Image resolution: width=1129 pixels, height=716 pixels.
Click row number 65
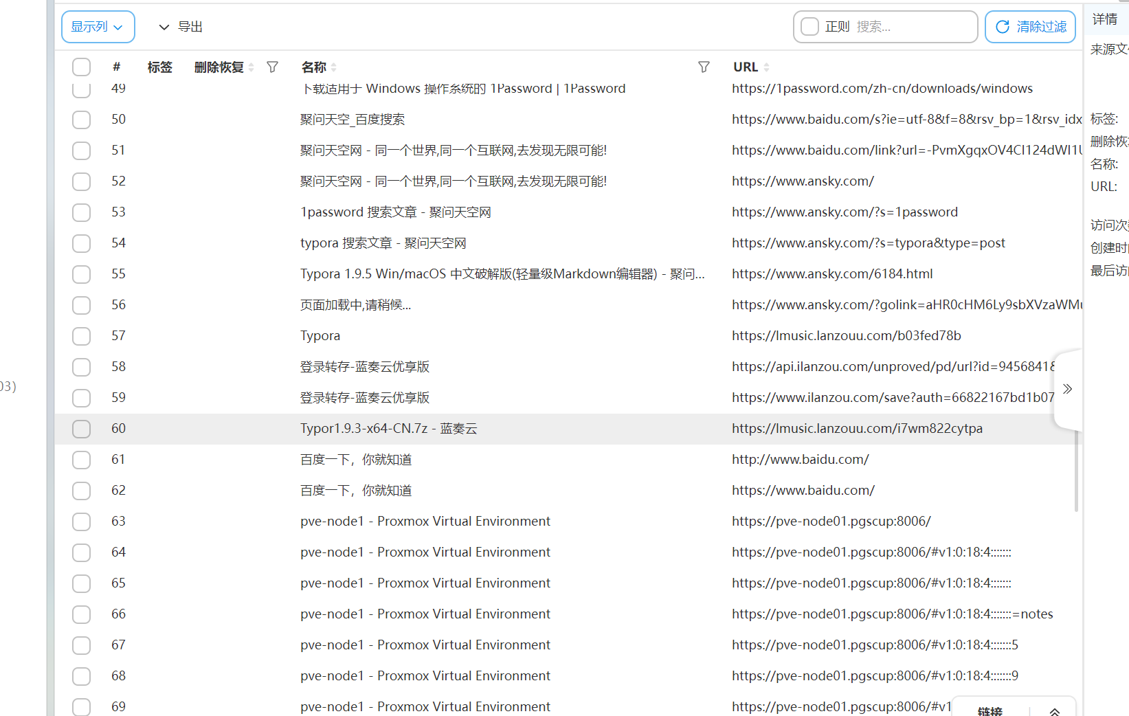click(x=119, y=583)
